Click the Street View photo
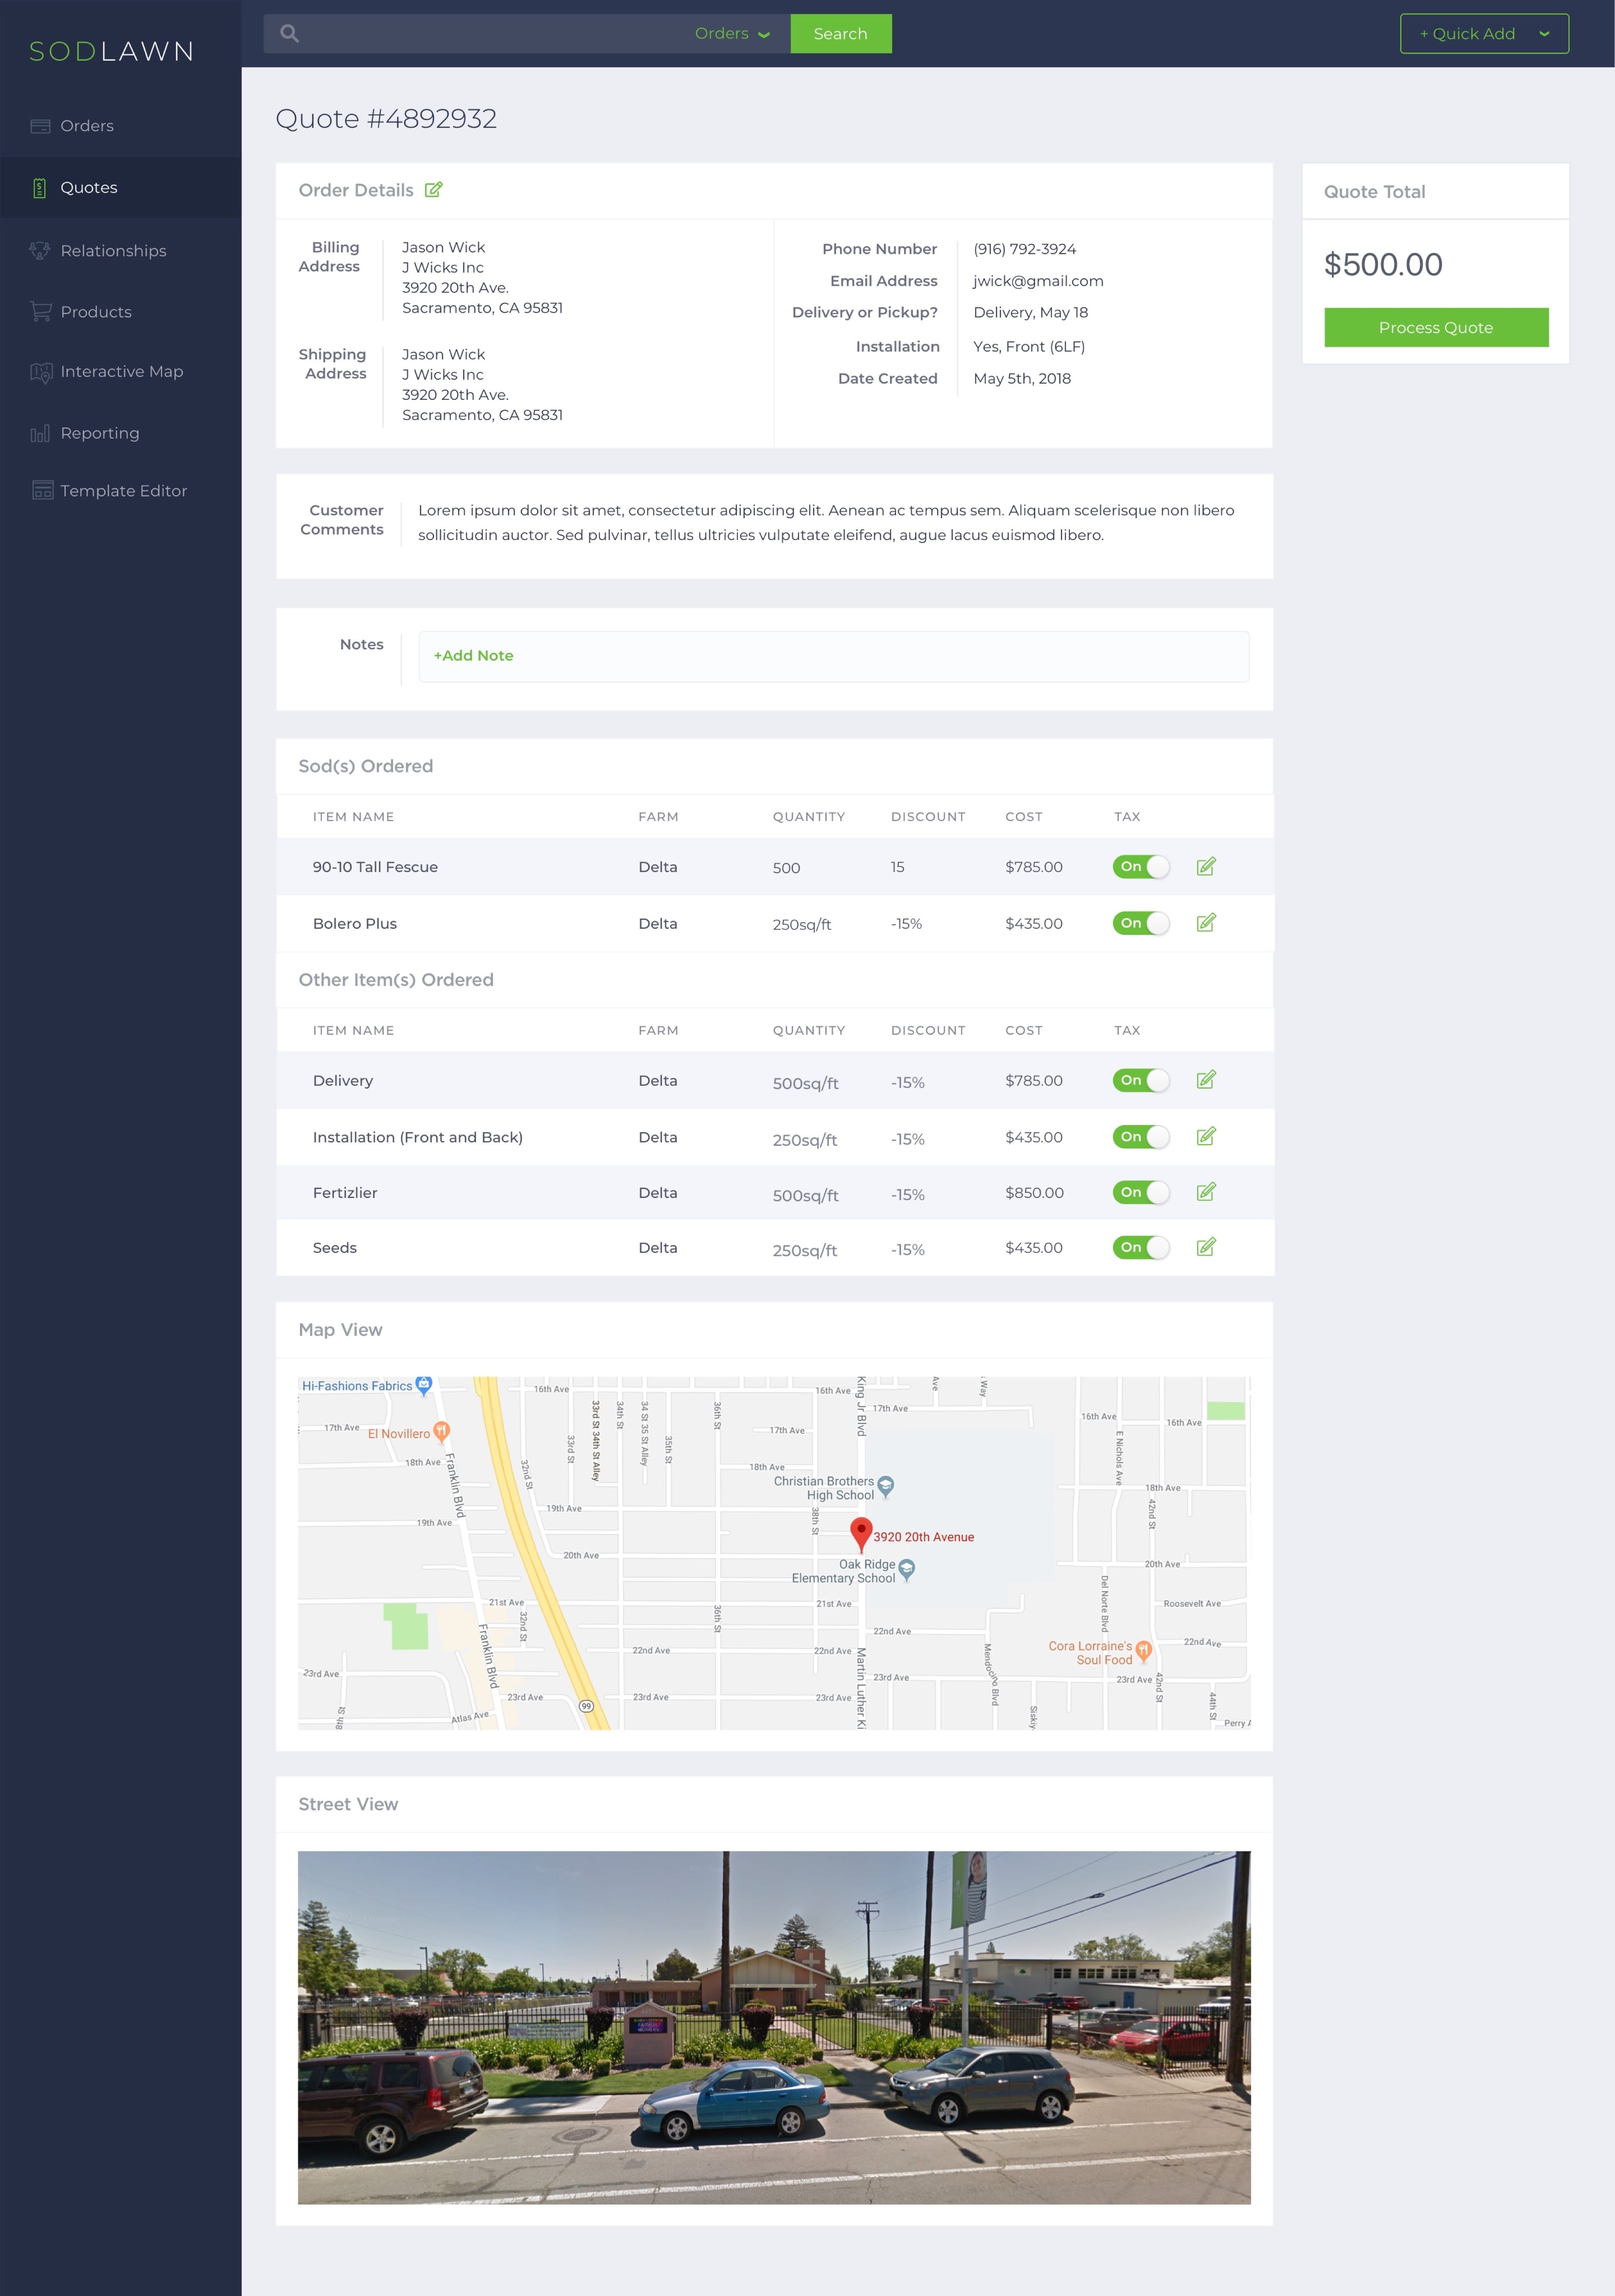The image size is (1615, 2296). click(x=774, y=2027)
